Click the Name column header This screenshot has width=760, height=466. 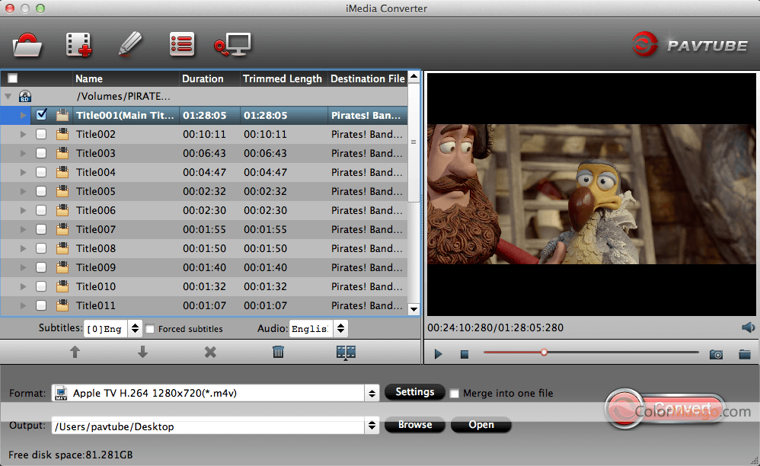(126, 78)
